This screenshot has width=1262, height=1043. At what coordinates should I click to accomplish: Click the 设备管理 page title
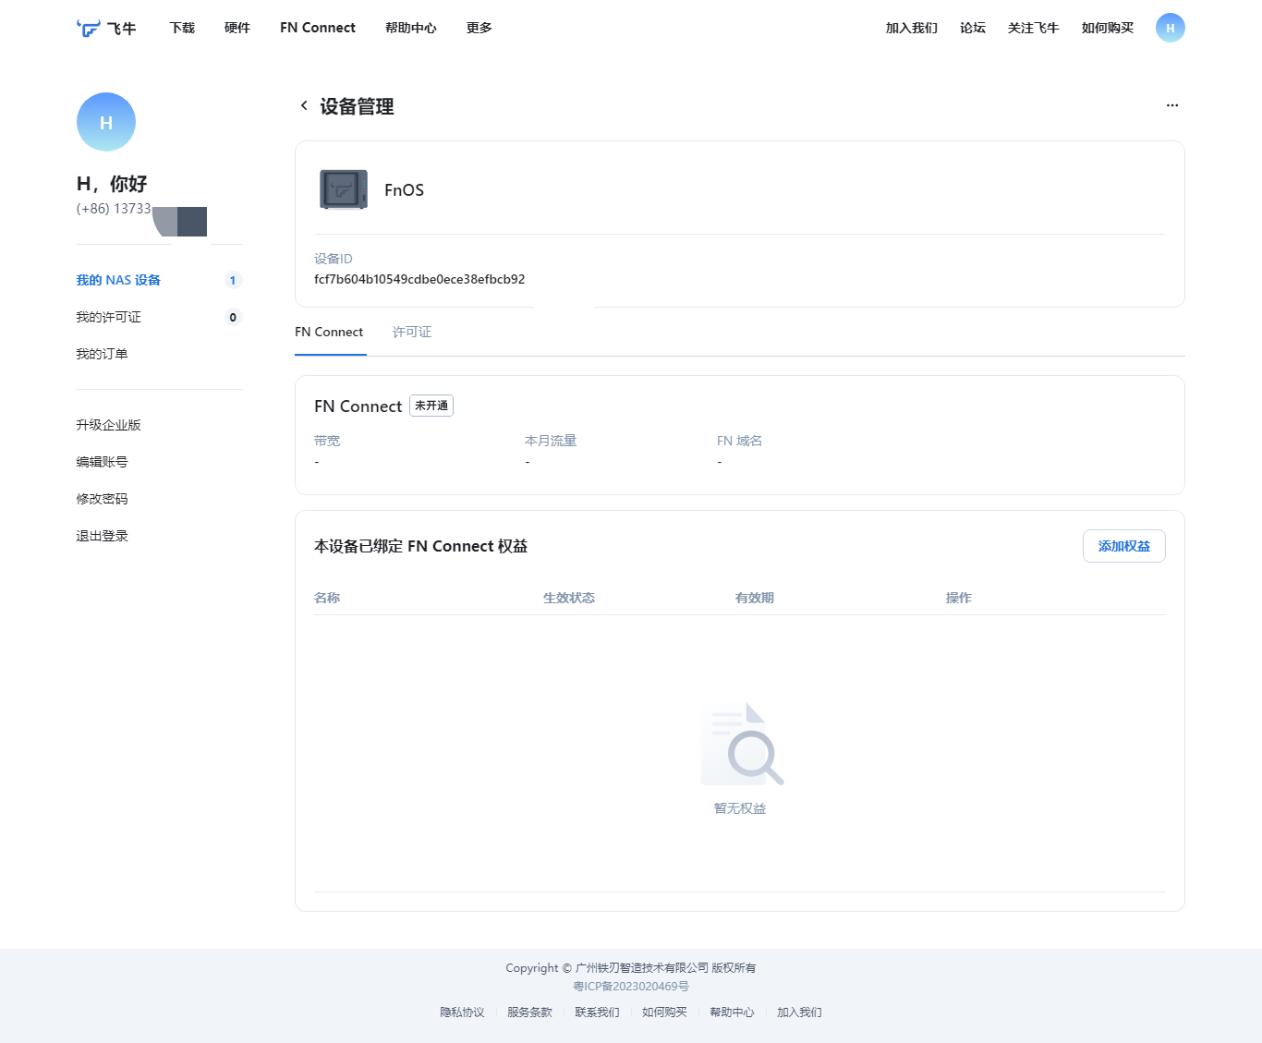(357, 106)
